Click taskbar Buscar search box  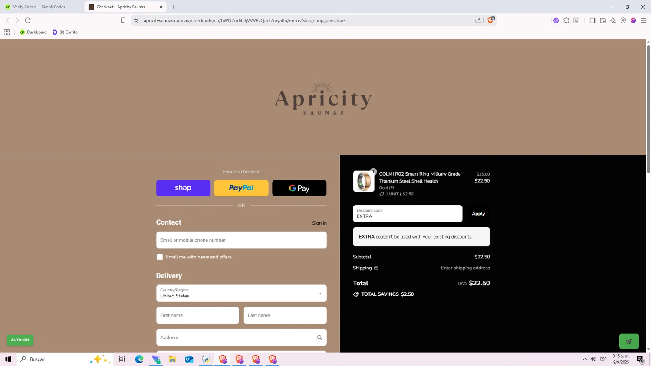point(65,359)
